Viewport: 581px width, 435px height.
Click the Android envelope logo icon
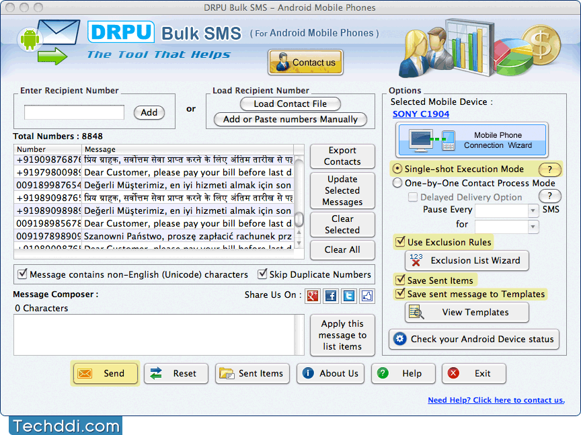click(49, 42)
